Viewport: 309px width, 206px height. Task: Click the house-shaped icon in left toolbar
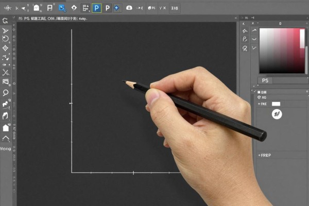pyautogui.click(x=6, y=128)
